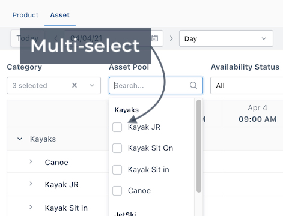Click the search magnifier icon
The width and height of the screenshot is (283, 216).
[x=193, y=85]
